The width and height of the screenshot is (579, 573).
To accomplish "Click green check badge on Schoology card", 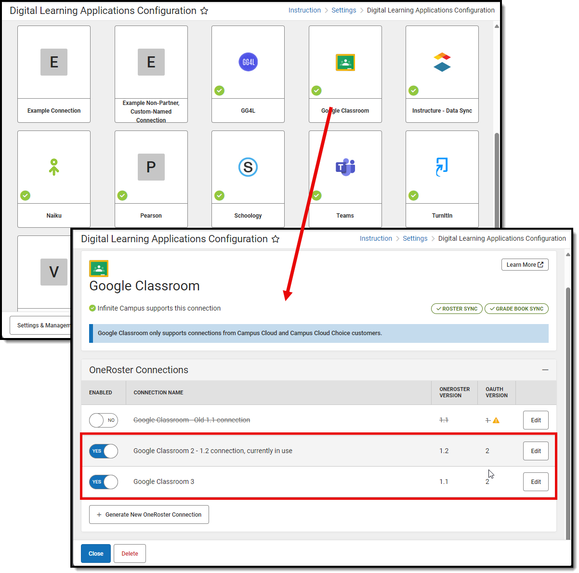I will [220, 195].
